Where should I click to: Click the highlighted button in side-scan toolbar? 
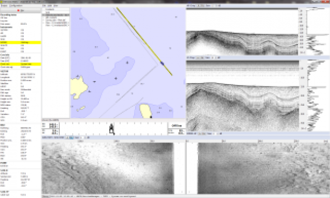[71, 137]
